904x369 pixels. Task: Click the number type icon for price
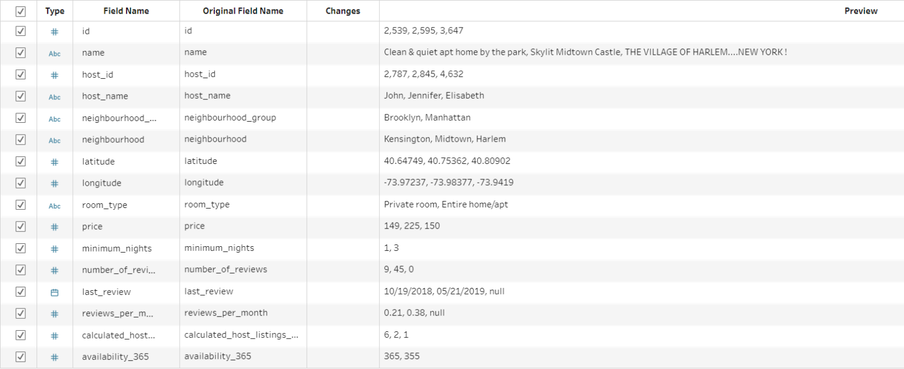[x=55, y=227]
